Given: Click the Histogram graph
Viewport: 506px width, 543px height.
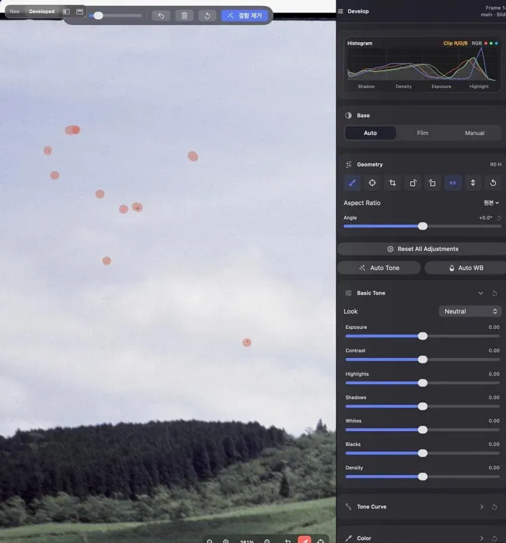Looking at the screenshot, I should [423, 64].
